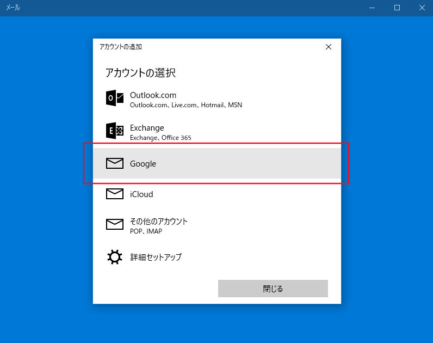The width and height of the screenshot is (433, 343).
Task: Click the その他のアカウント envelope icon
Action: point(115,224)
